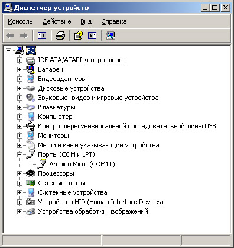This screenshot has height=248, width=234.
Task: Select the Arduino Micro (COM11) device
Action: tap(82, 164)
